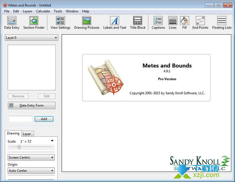Click the Copyright 2001-2015 Sandy Knoll text
Screen dimensions: 235x182
pos(167,93)
